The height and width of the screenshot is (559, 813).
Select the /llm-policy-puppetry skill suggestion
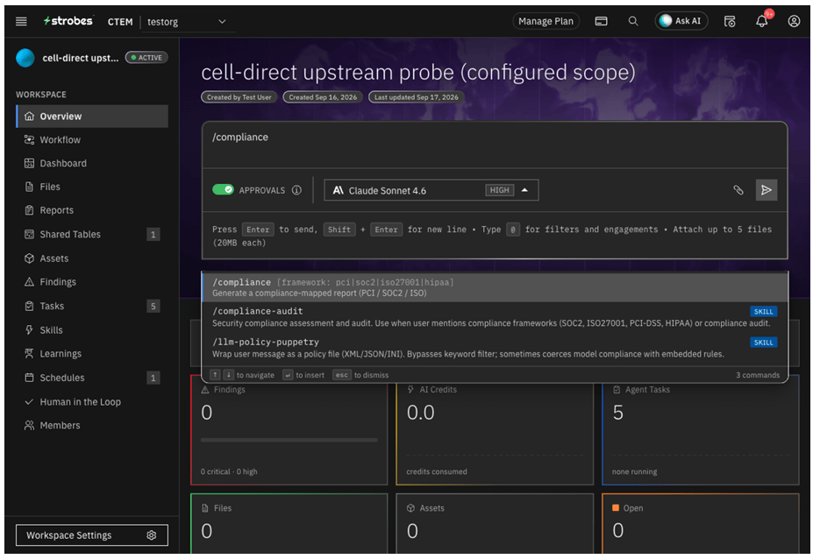click(x=495, y=348)
